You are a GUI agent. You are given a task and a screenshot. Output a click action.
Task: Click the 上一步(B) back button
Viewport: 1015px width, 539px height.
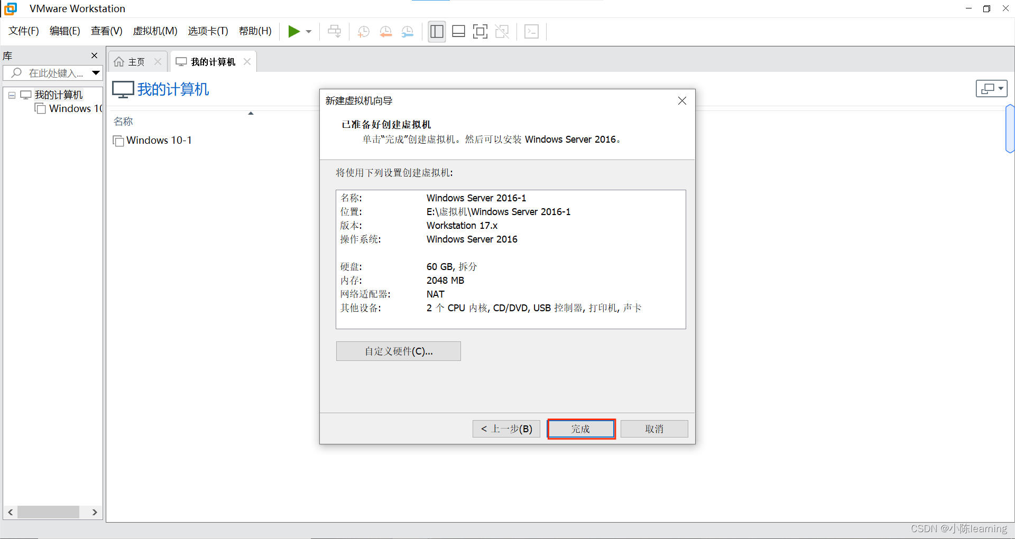pos(506,429)
